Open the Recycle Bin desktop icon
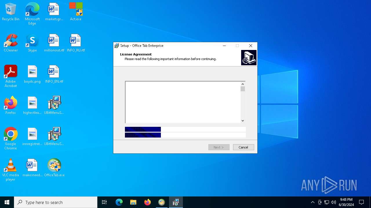371x208 pixels. 11,12
